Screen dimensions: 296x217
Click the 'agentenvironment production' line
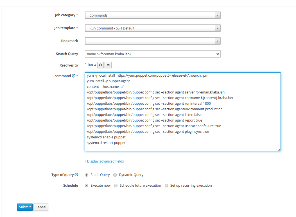pyautogui.click(x=155, y=109)
